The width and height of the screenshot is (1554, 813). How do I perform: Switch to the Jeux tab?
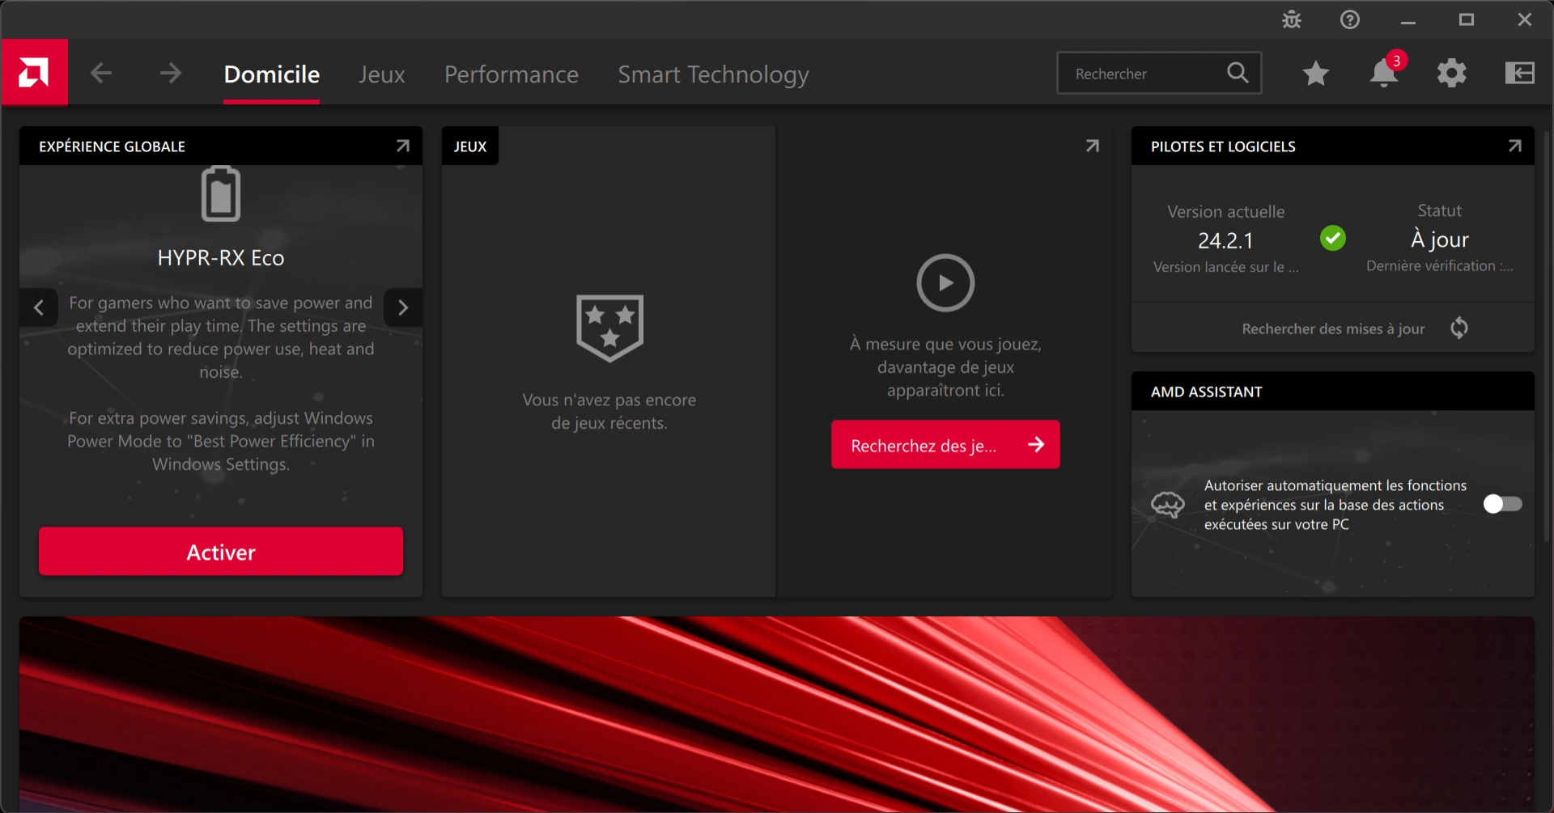pyautogui.click(x=382, y=74)
